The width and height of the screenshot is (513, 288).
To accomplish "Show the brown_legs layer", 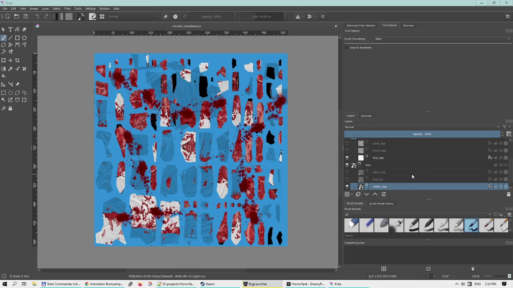I will click(x=347, y=151).
